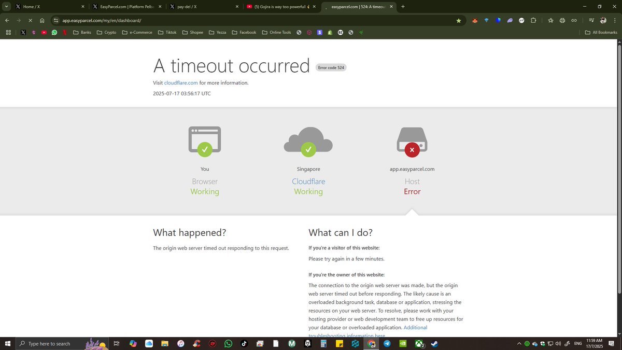
Task: Open the clock showing 11:59 AM
Action: pyautogui.click(x=595, y=343)
